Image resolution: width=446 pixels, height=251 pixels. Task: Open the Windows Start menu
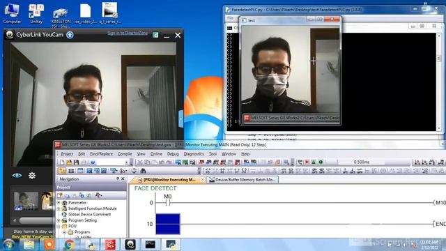click(x=8, y=245)
